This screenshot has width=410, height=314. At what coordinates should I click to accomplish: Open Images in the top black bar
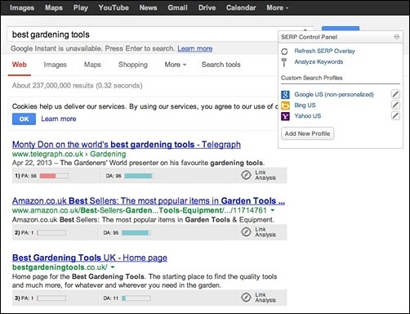coord(22,7)
